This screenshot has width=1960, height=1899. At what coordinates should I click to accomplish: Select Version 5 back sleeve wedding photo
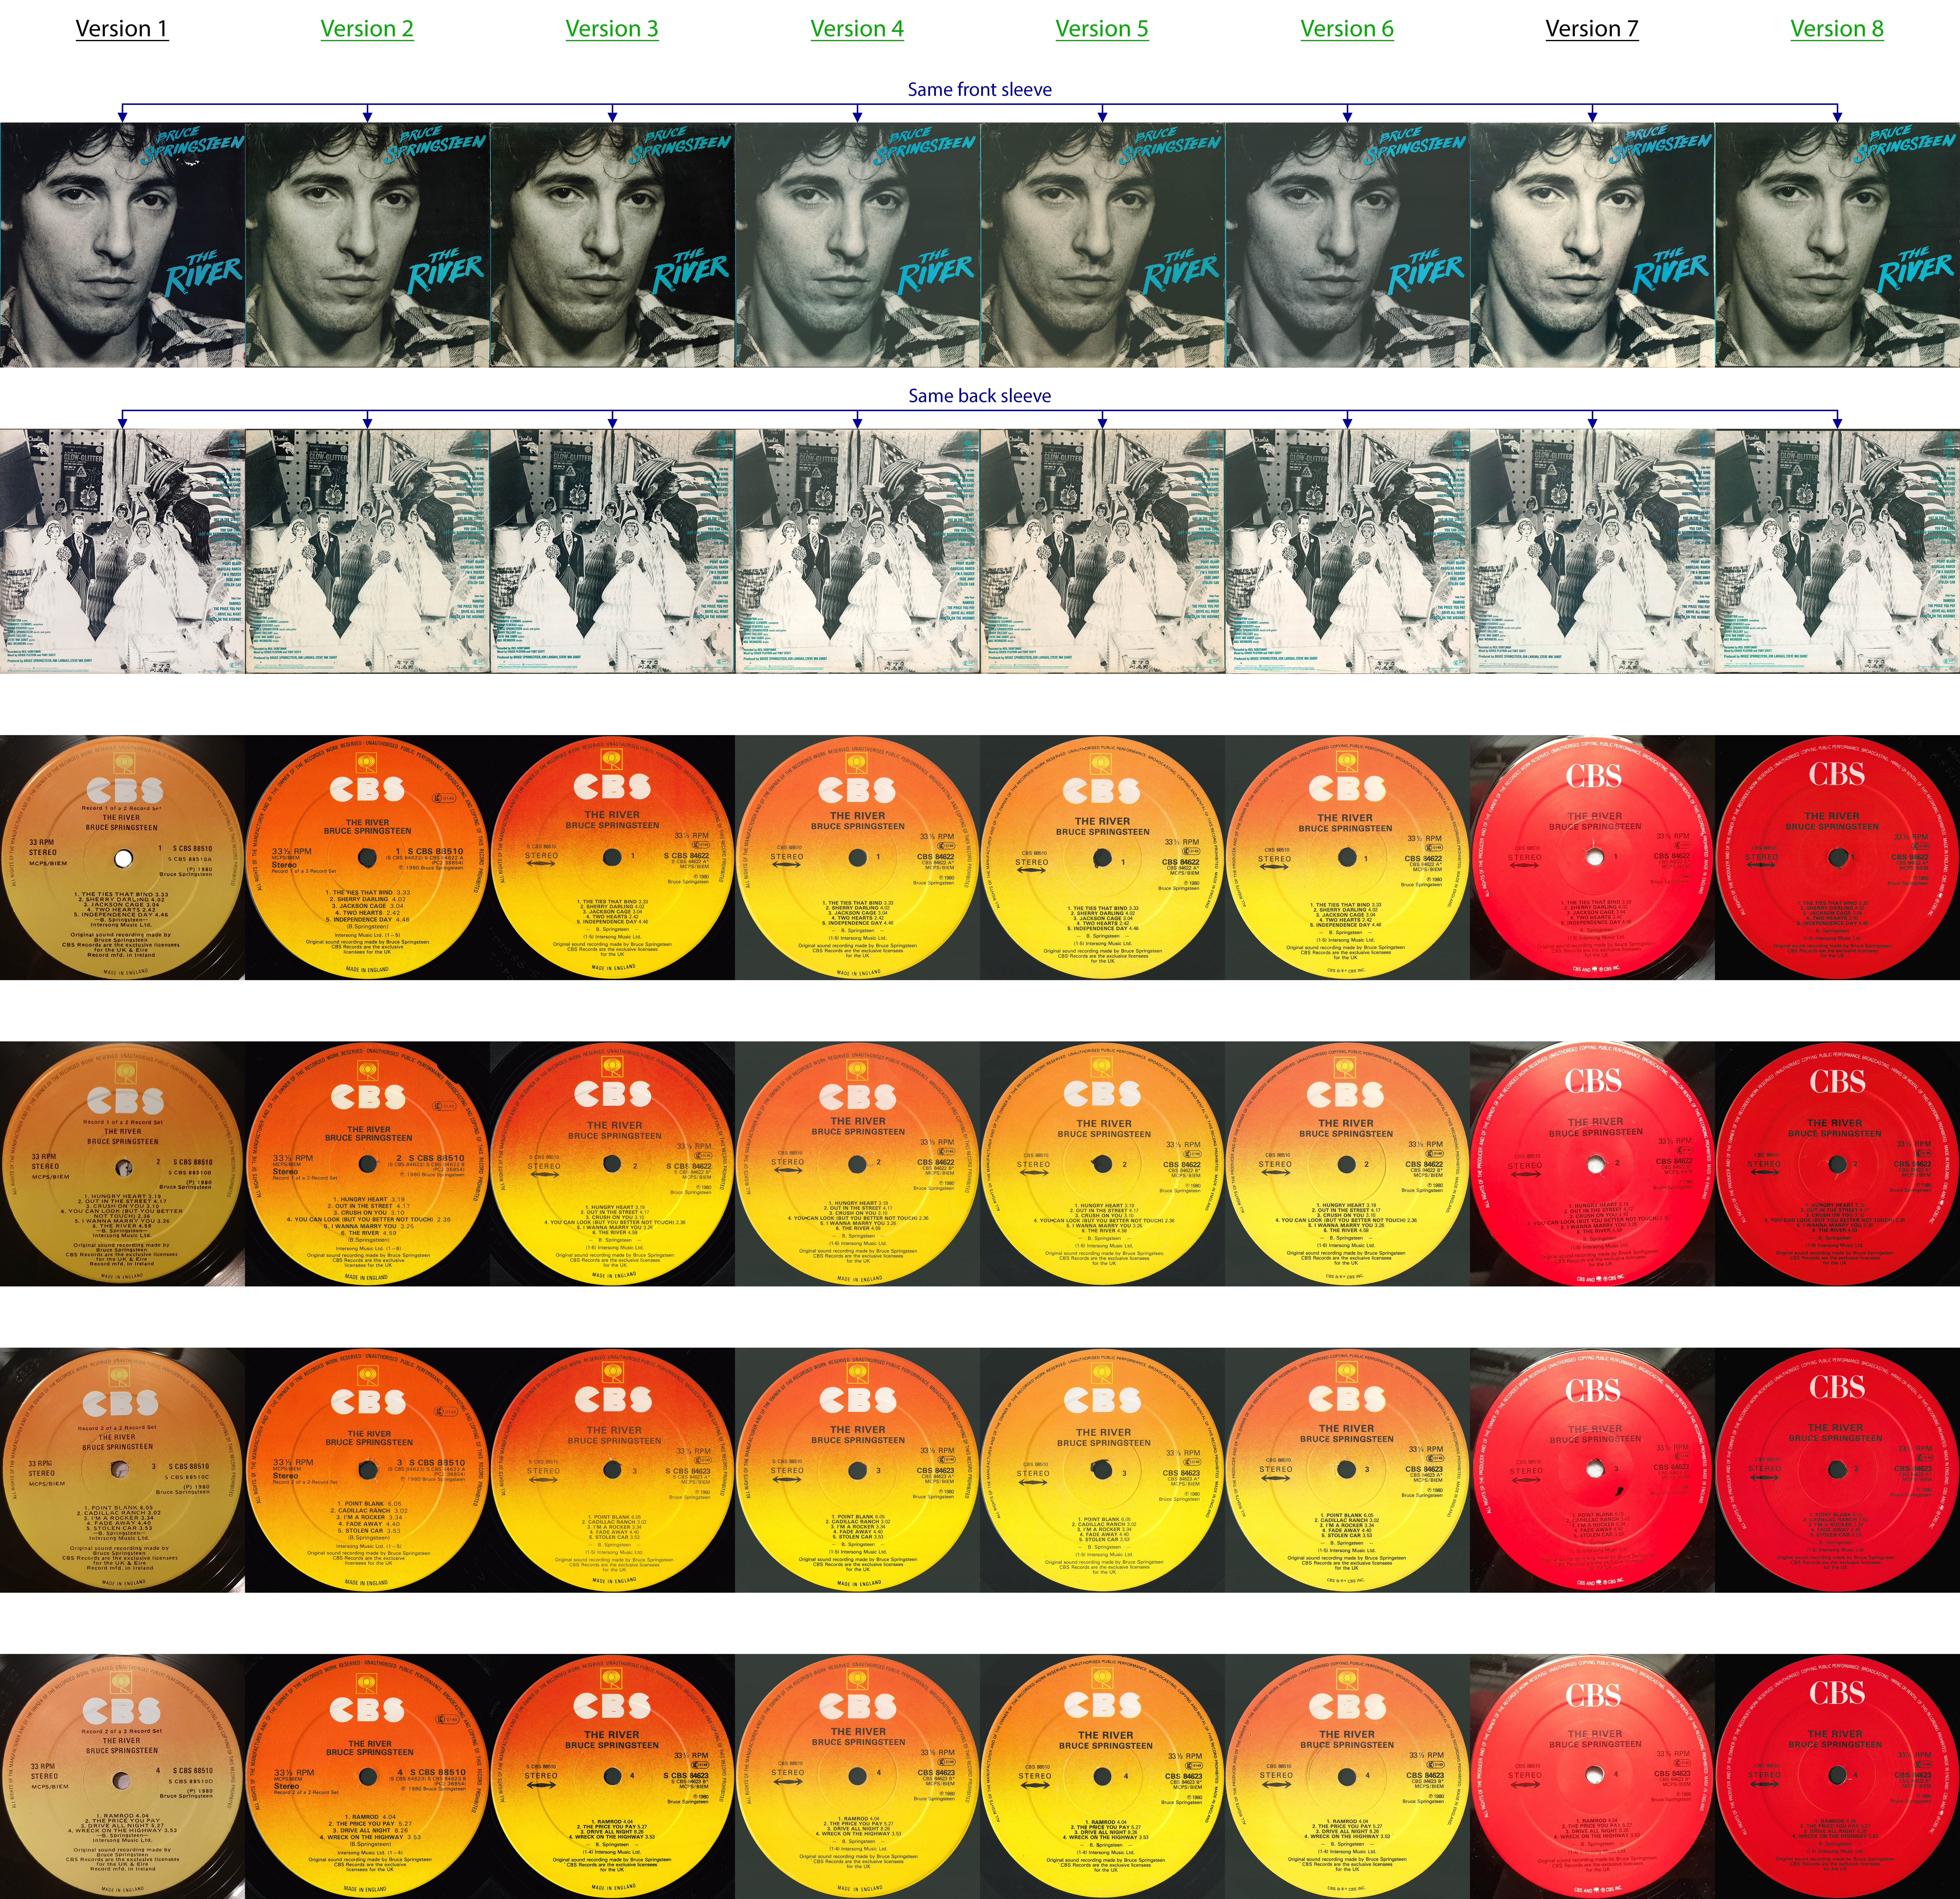1102,551
